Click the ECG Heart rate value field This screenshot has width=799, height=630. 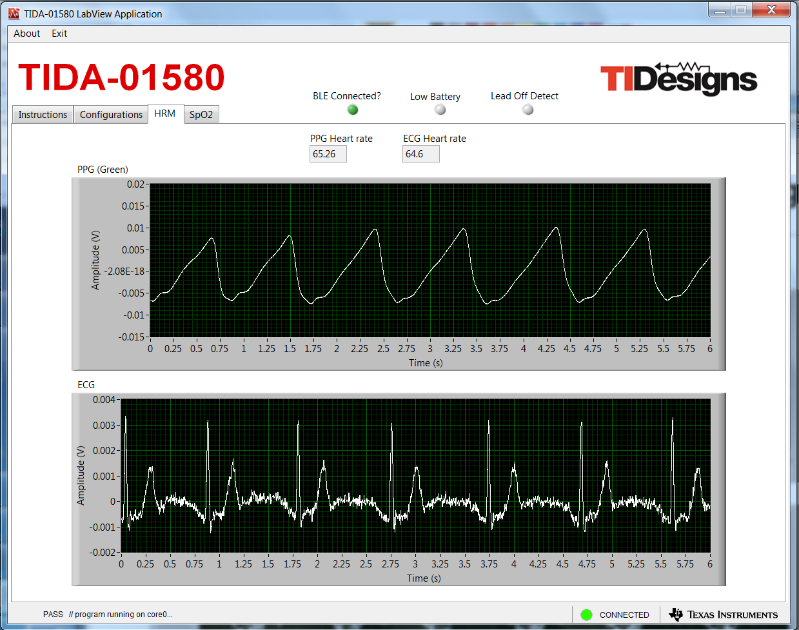pyautogui.click(x=420, y=154)
